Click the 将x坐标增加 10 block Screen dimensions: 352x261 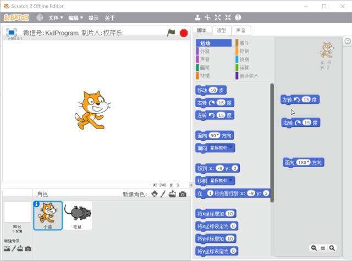point(216,214)
